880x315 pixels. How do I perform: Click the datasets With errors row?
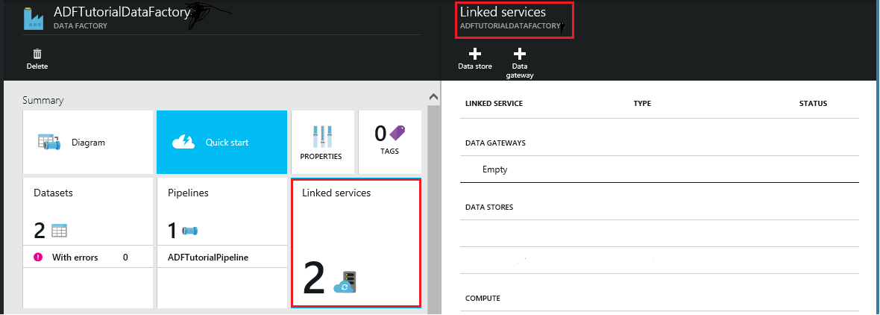point(88,258)
